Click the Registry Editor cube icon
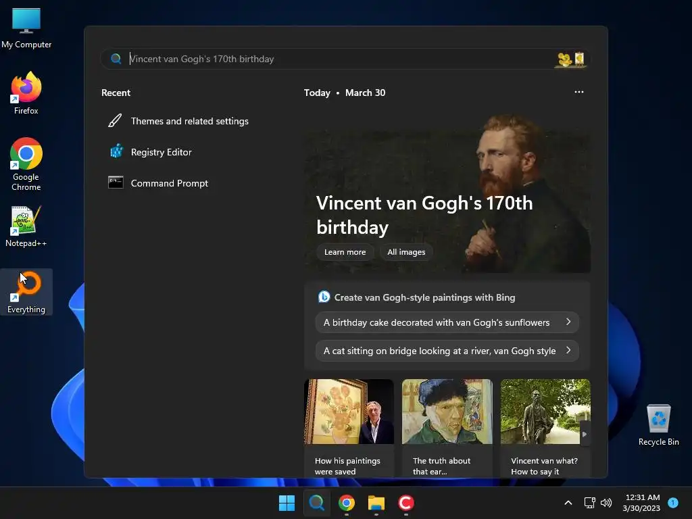The image size is (692, 519). (116, 151)
